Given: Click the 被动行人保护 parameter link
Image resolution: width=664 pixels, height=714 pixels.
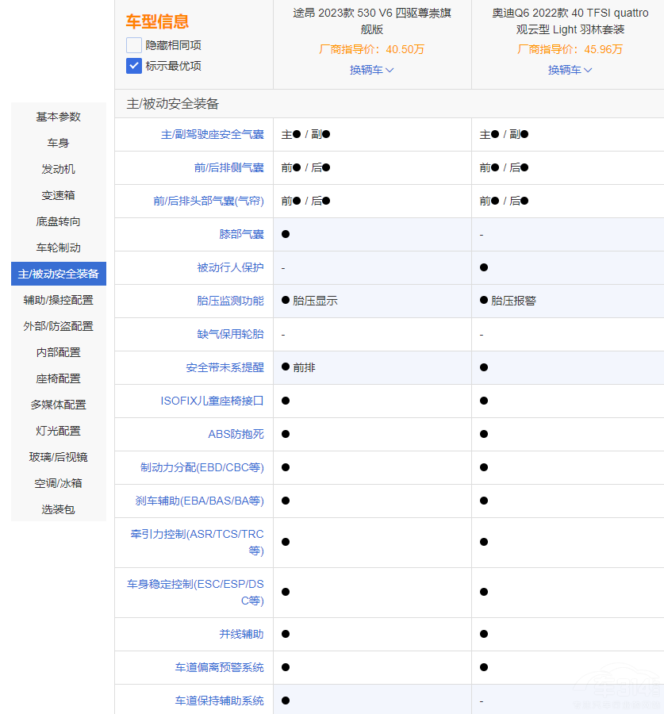Looking at the screenshot, I should pos(230,267).
